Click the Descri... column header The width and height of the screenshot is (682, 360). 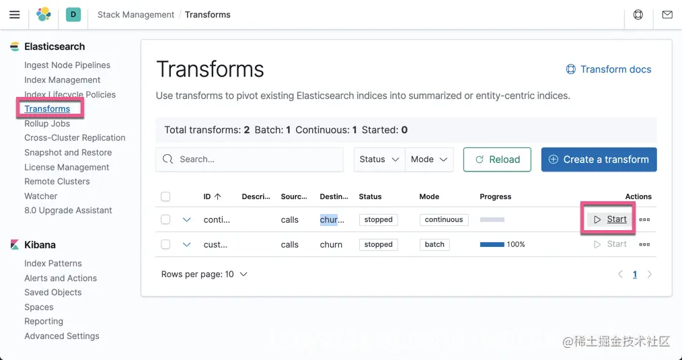click(x=256, y=196)
